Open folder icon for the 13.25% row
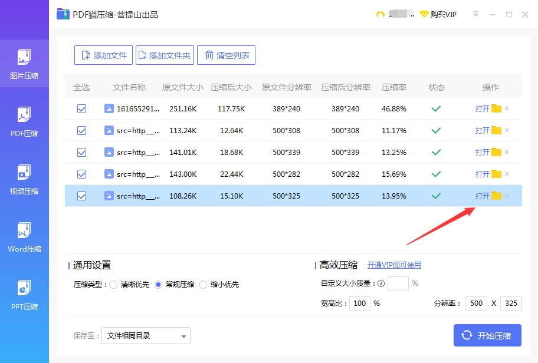This screenshot has height=363, width=538. point(496,152)
